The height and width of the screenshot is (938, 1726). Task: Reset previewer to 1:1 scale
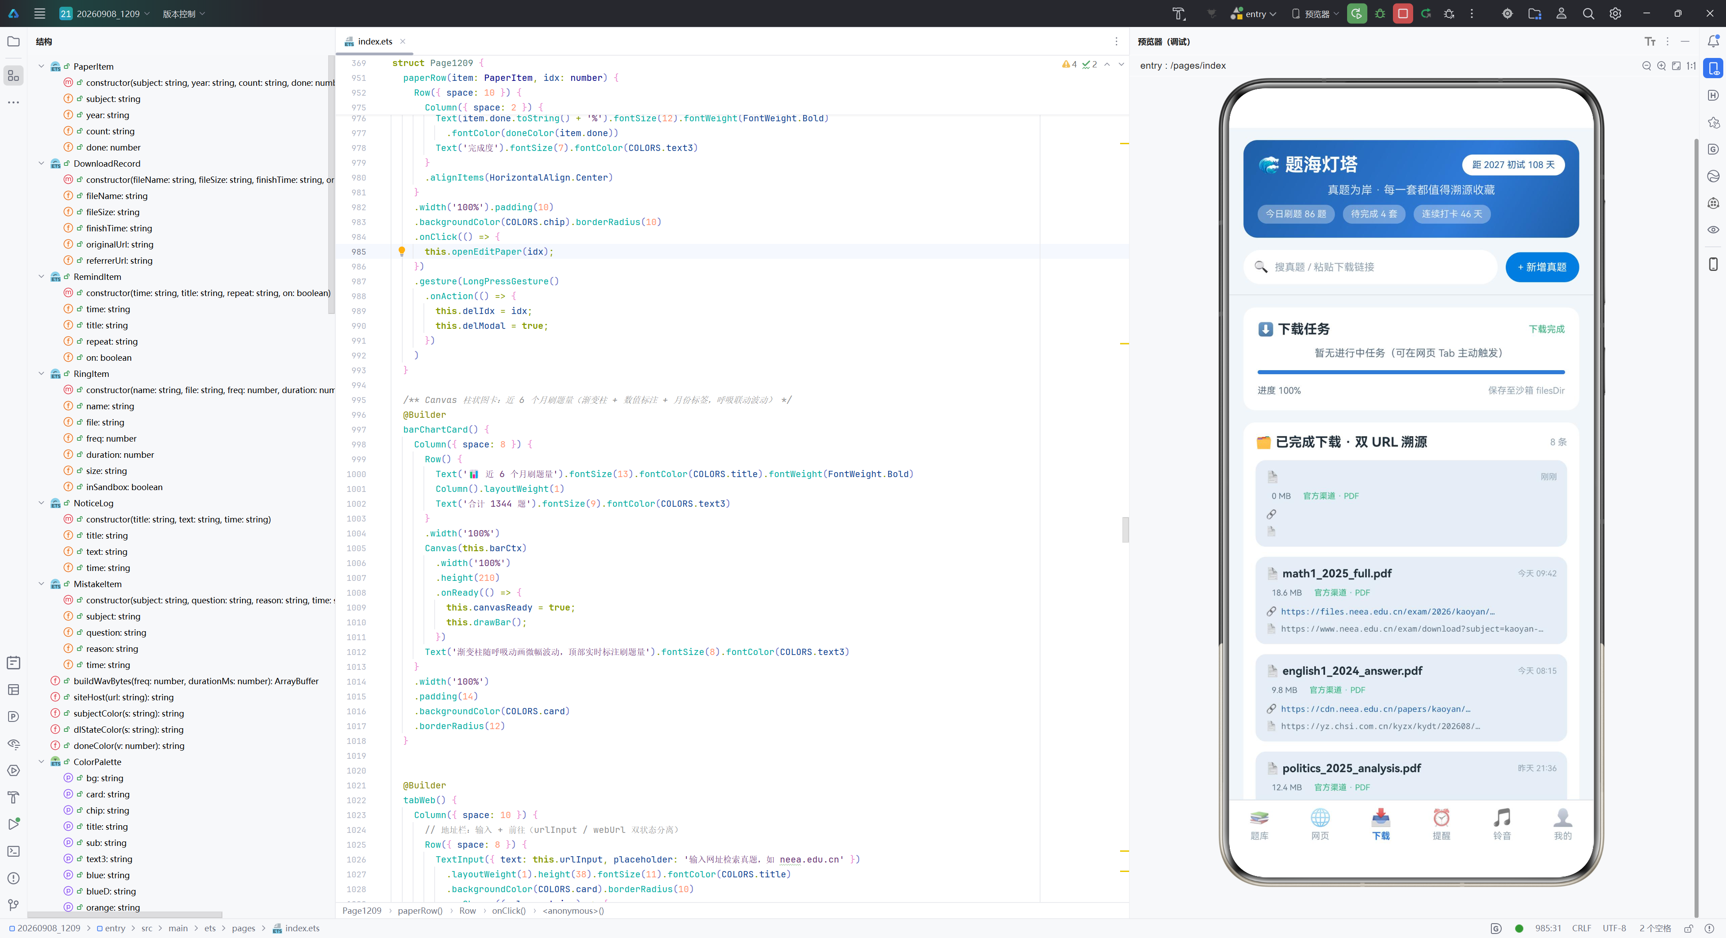click(x=1691, y=66)
